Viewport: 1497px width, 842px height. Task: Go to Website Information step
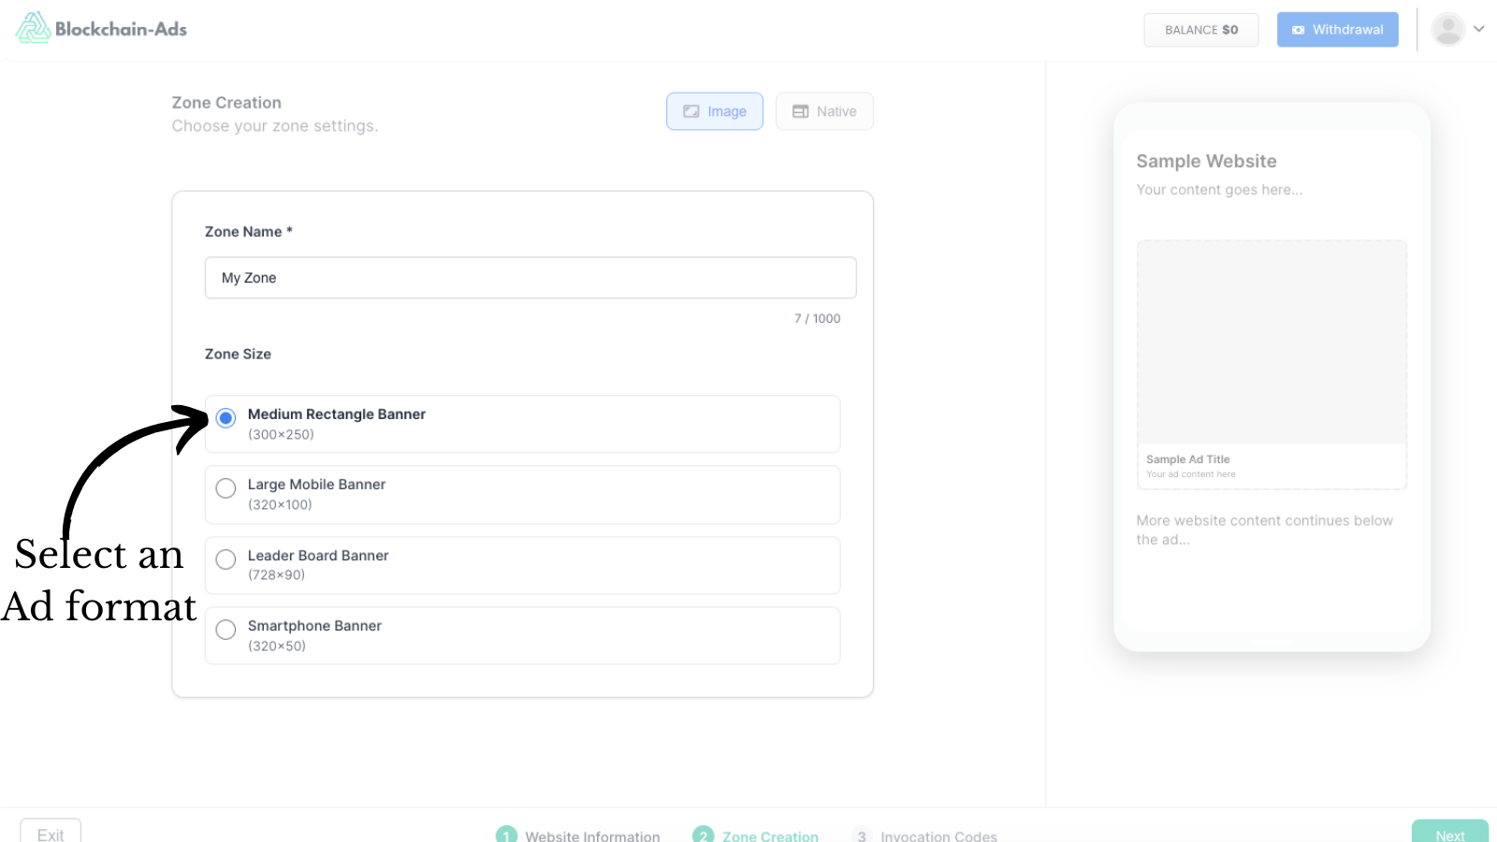578,835
